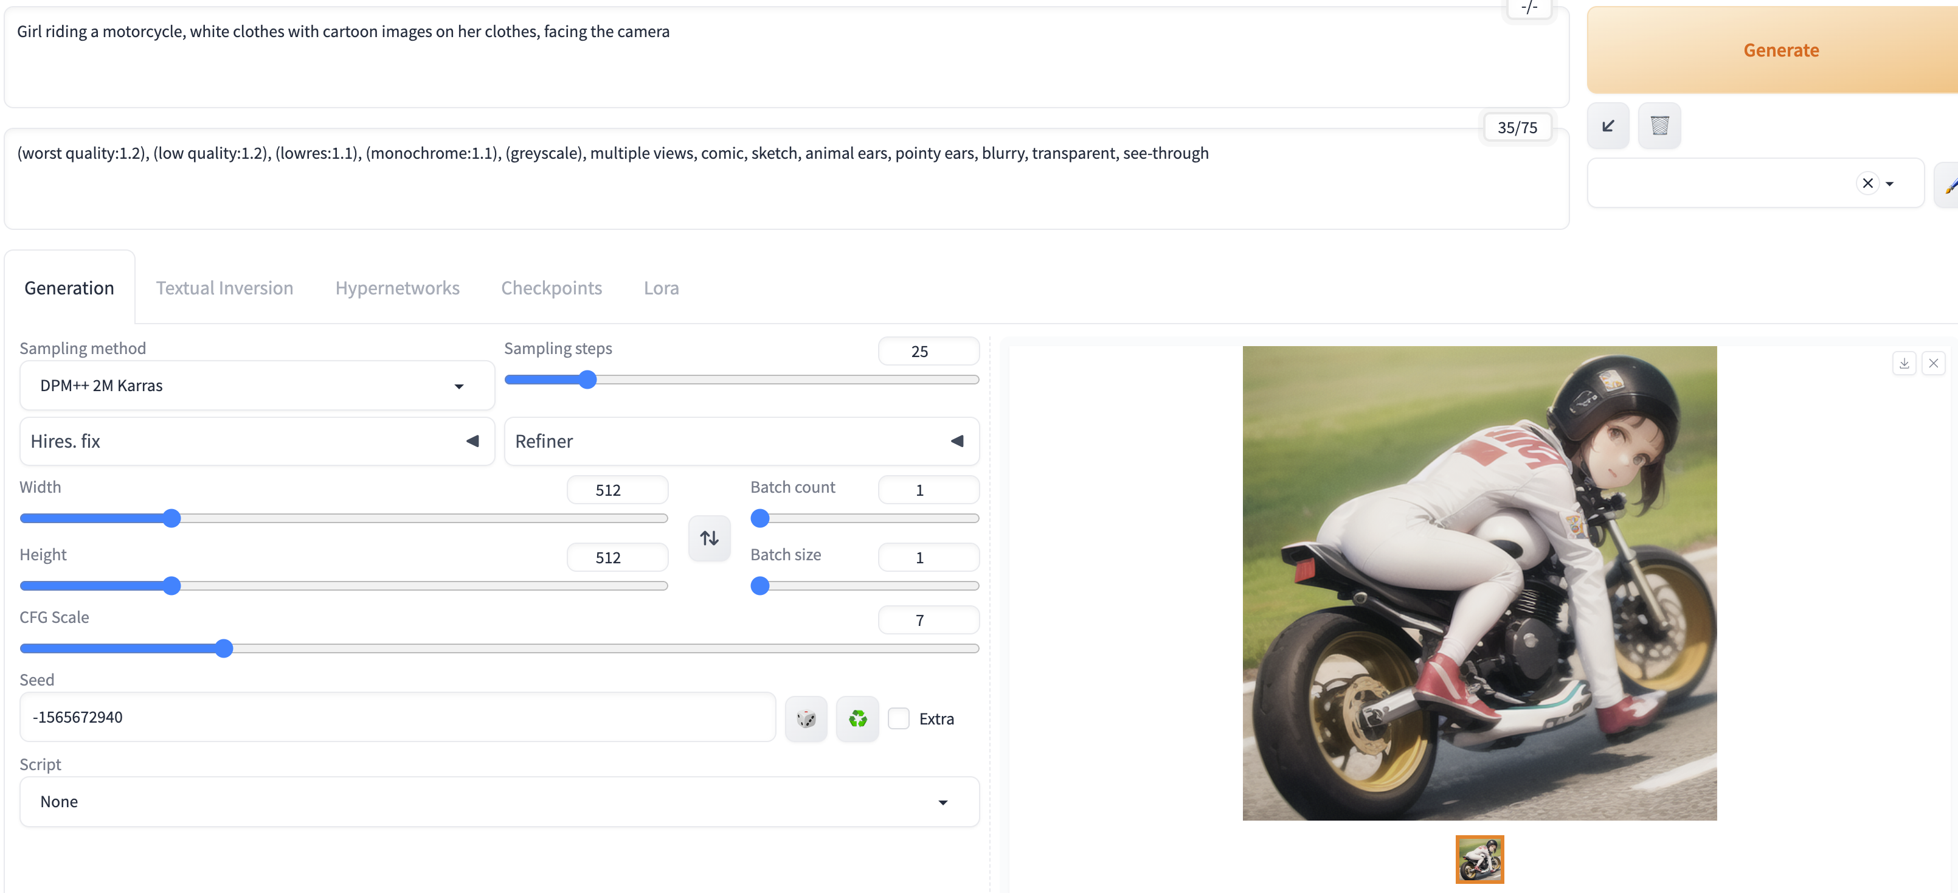Click the swap width and height arrows
Image resolution: width=1958 pixels, height=893 pixels.
click(x=709, y=538)
